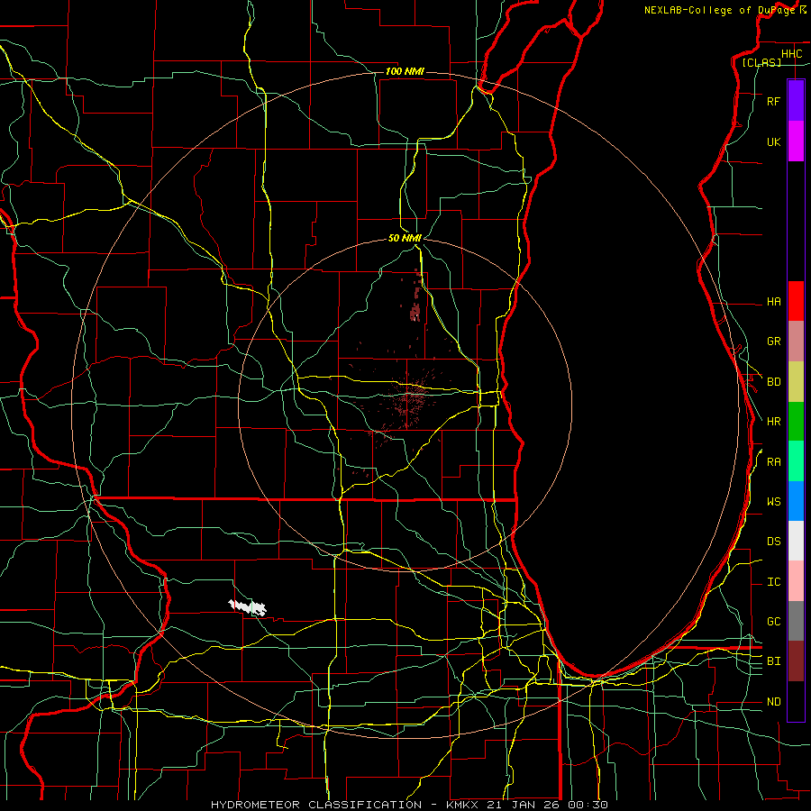
Task: Click the UK magenta legend swatch
Action: (796, 141)
